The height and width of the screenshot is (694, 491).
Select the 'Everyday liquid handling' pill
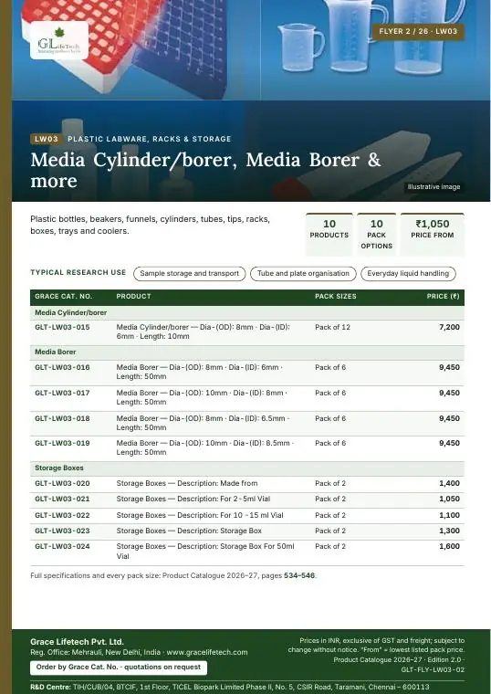tap(408, 274)
